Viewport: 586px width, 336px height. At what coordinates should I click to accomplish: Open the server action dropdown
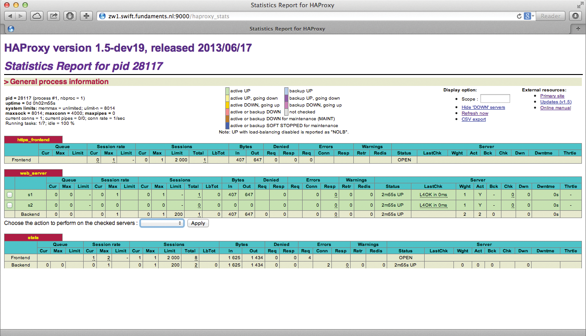[162, 223]
